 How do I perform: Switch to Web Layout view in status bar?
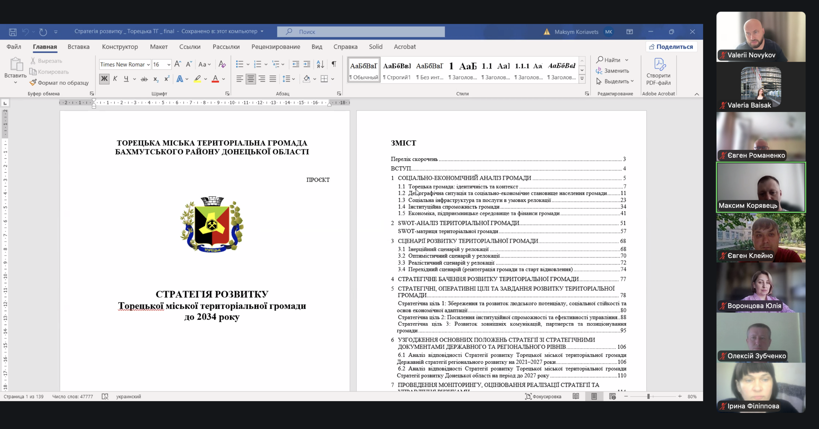coord(612,396)
